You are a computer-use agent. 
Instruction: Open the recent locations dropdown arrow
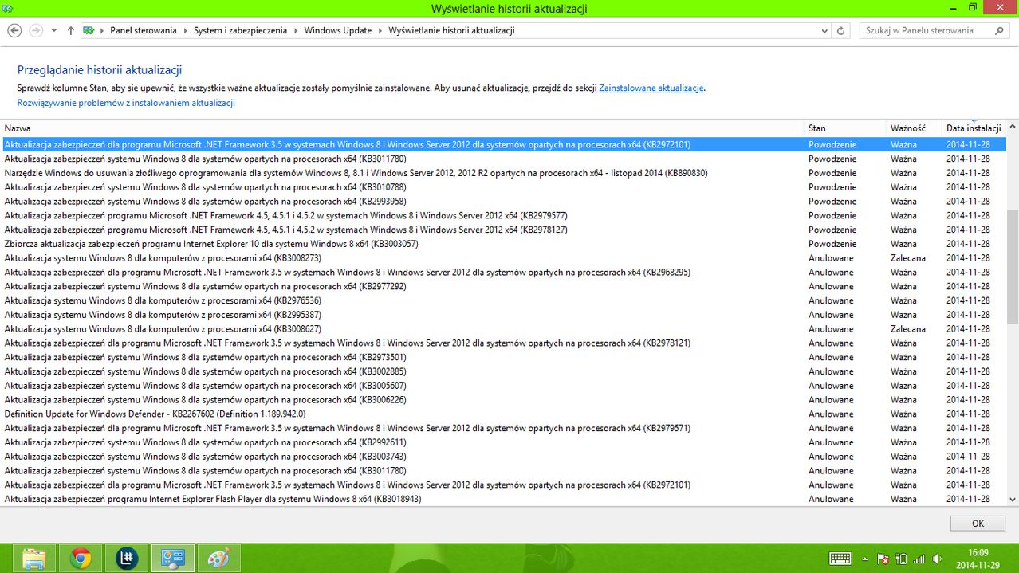tap(53, 30)
